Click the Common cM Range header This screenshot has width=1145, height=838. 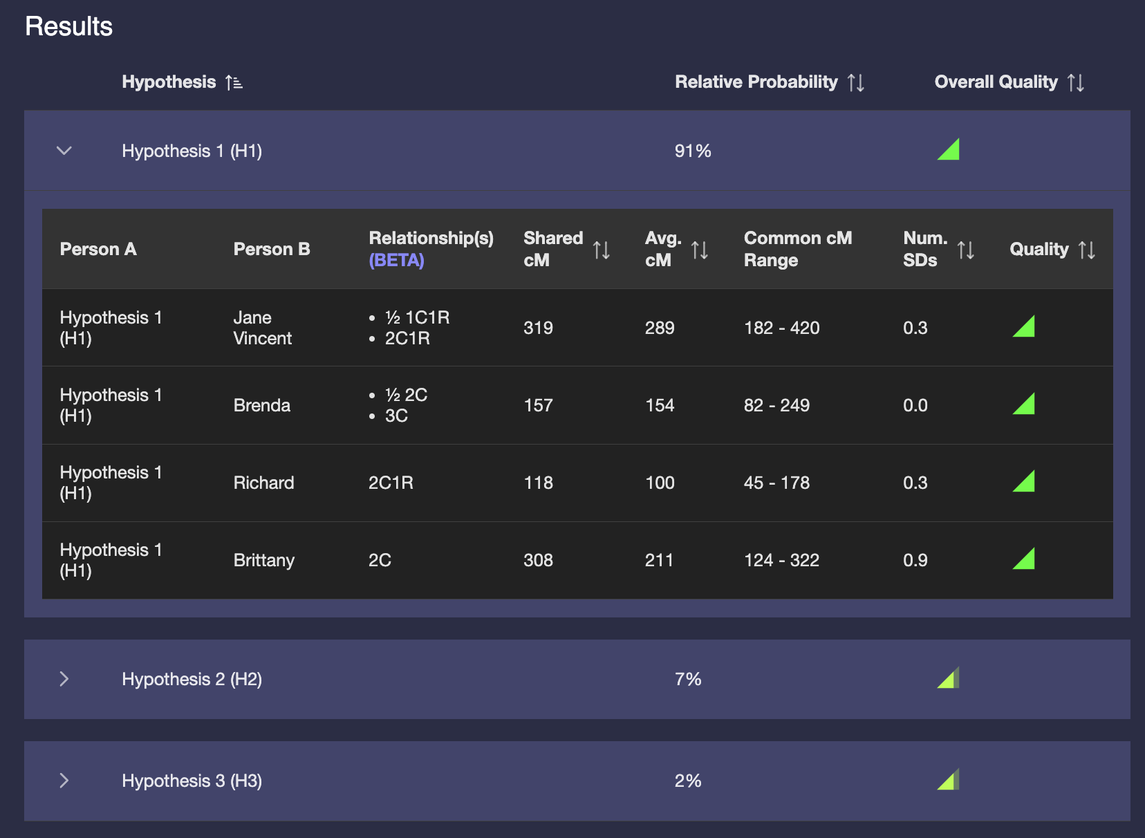point(797,249)
